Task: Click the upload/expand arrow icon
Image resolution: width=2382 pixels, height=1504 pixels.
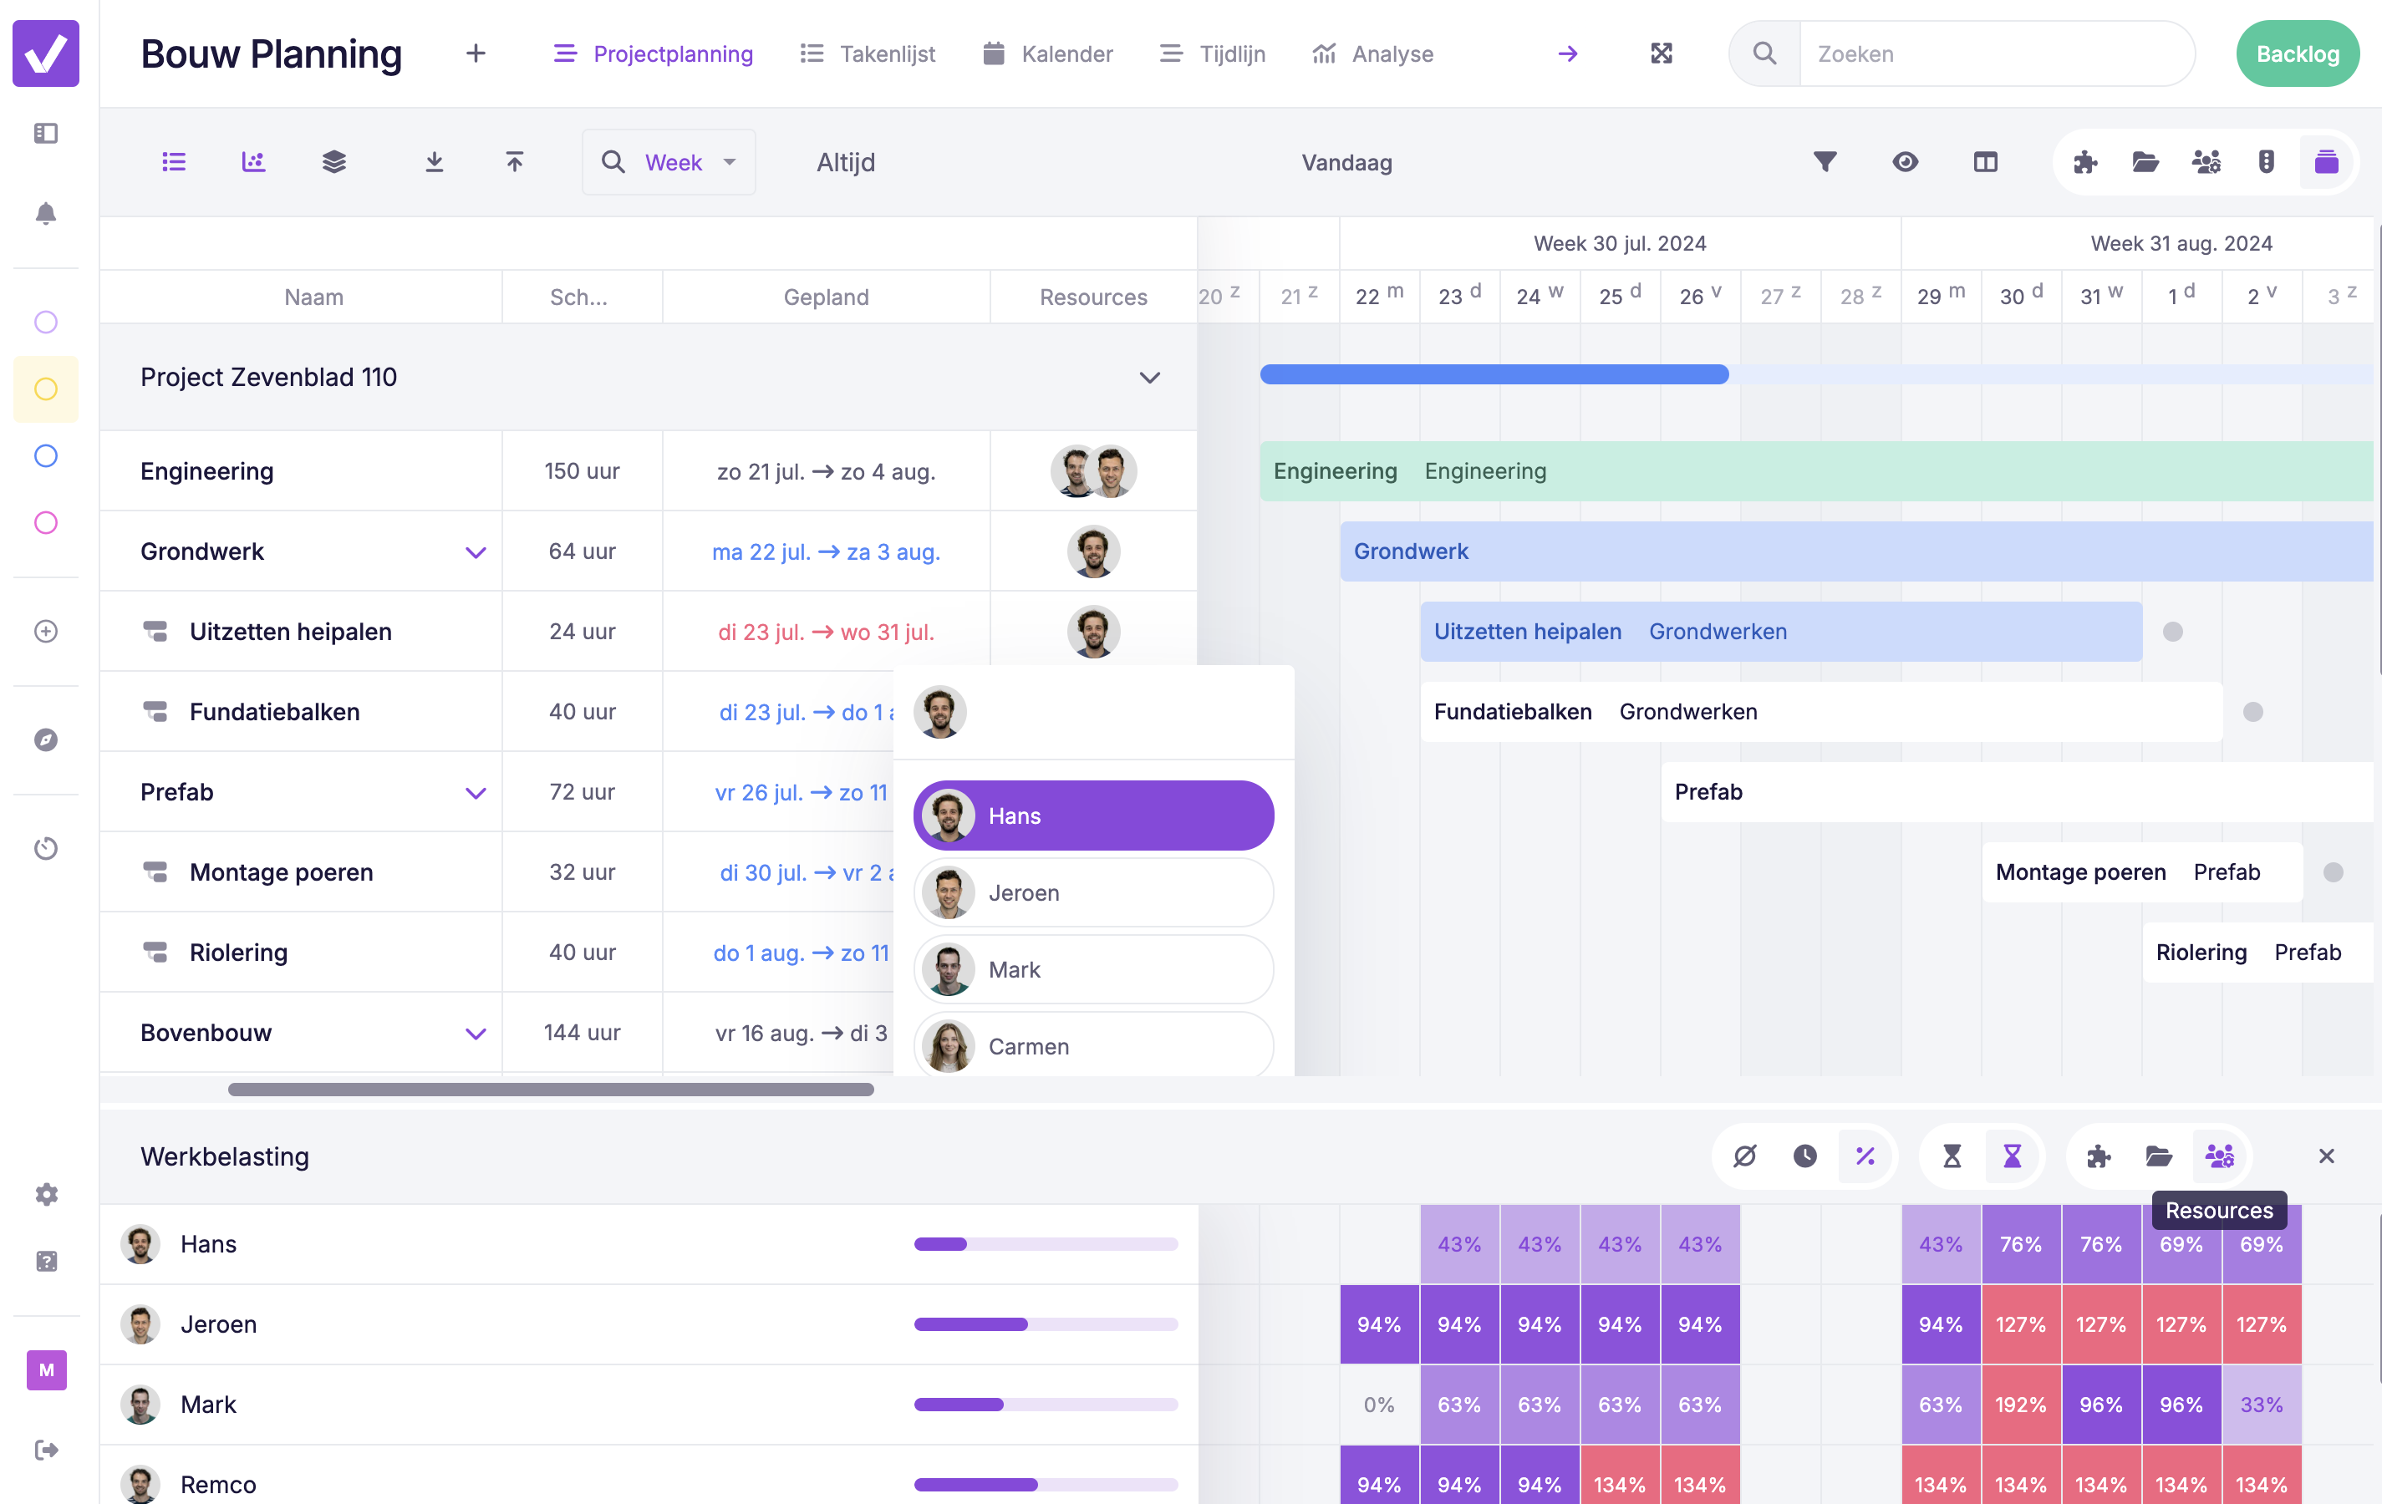Action: 514,162
